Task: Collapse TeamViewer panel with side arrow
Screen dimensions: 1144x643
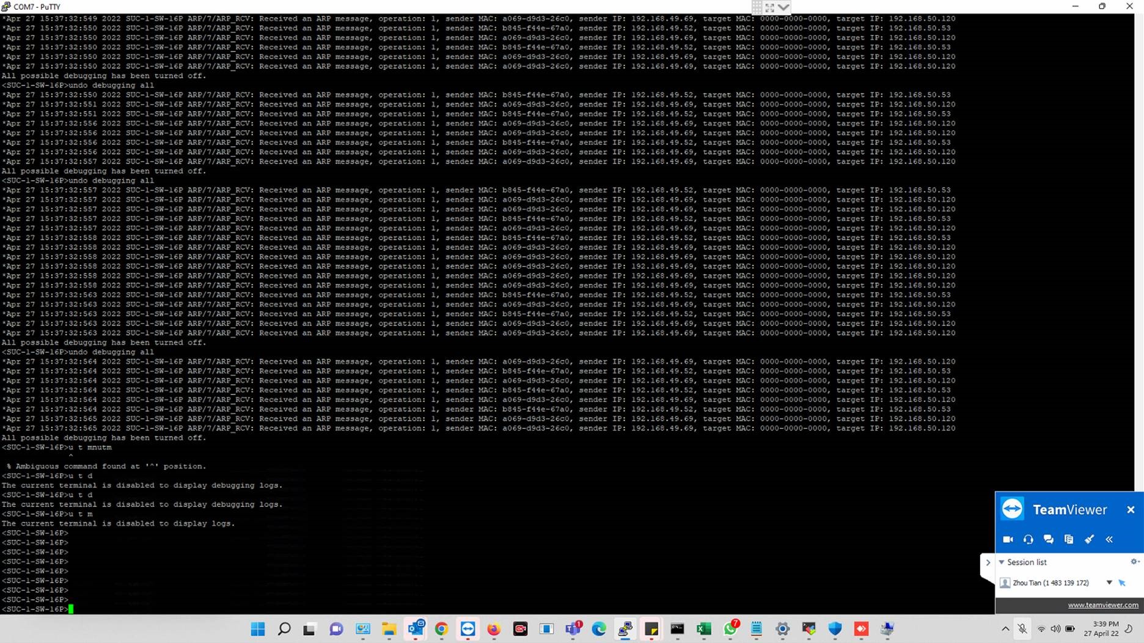Action: pos(988,562)
